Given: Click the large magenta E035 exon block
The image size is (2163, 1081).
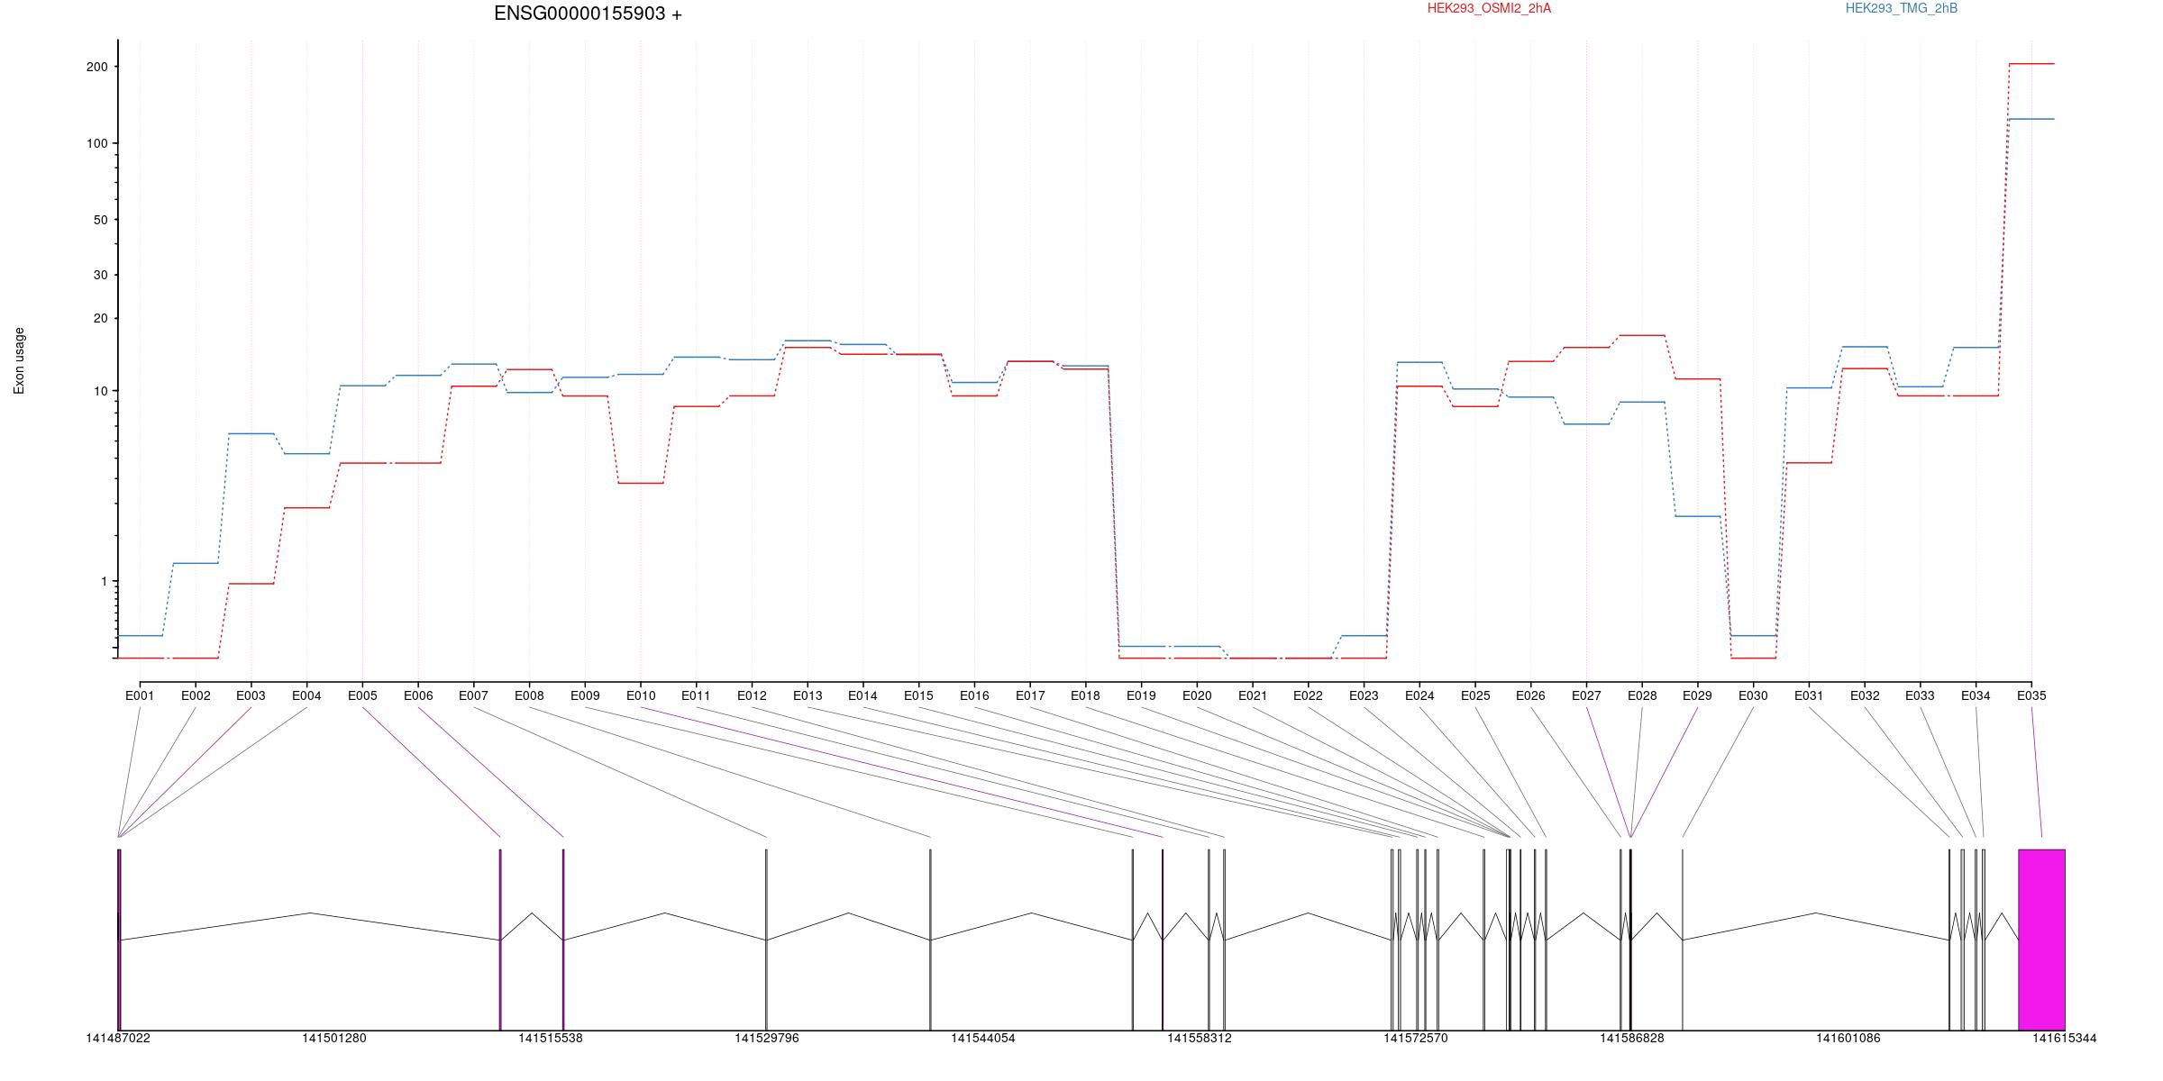Looking at the screenshot, I should [2041, 940].
